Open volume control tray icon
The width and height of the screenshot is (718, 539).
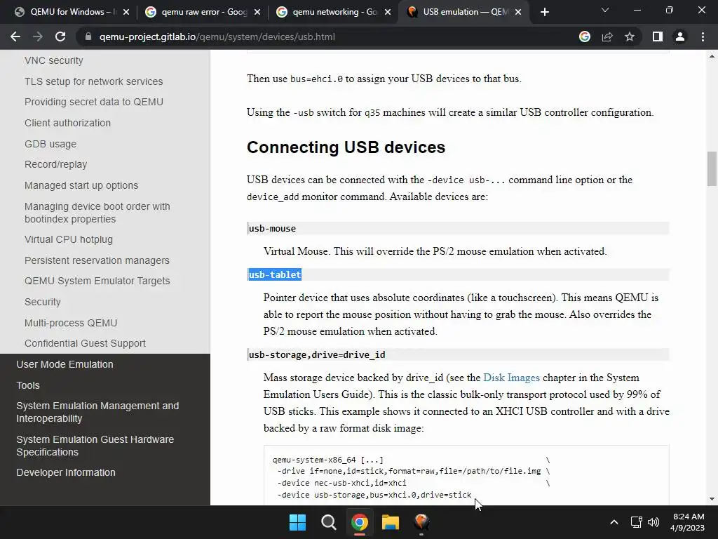click(653, 522)
